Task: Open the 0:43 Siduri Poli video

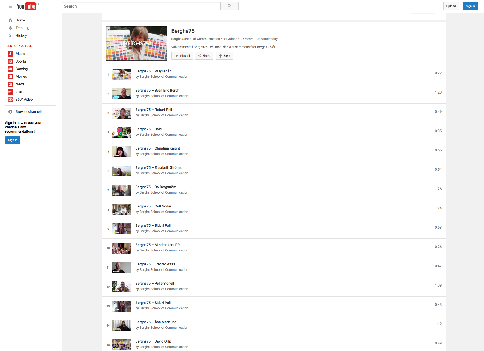Action: tap(153, 303)
